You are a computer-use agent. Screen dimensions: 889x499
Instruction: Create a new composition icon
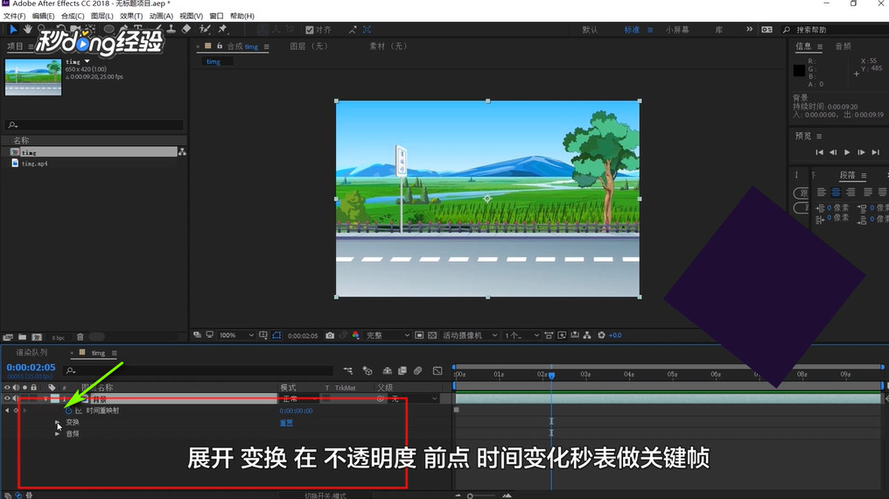click(37, 337)
